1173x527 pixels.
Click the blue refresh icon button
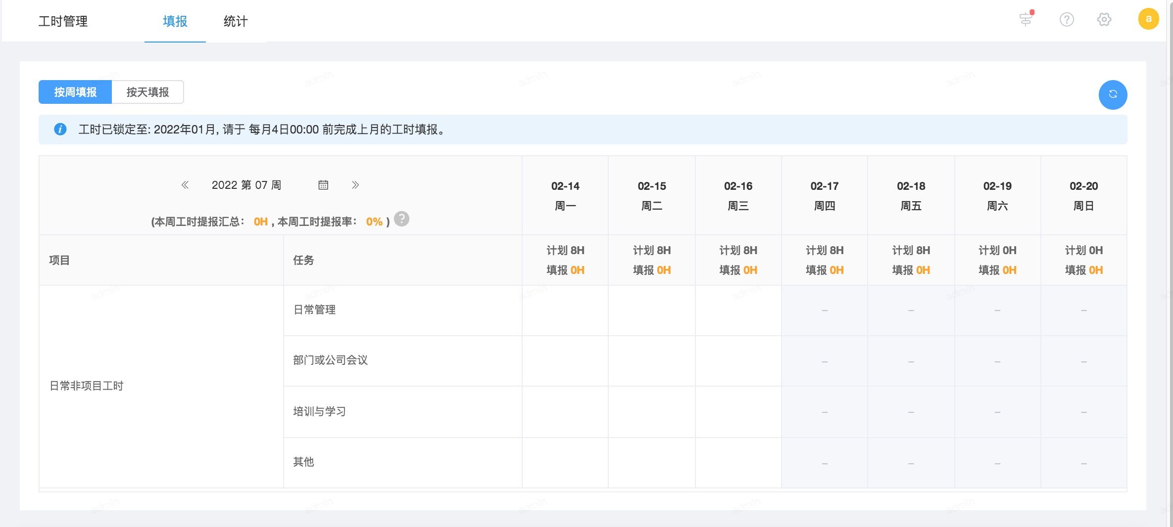pos(1113,94)
